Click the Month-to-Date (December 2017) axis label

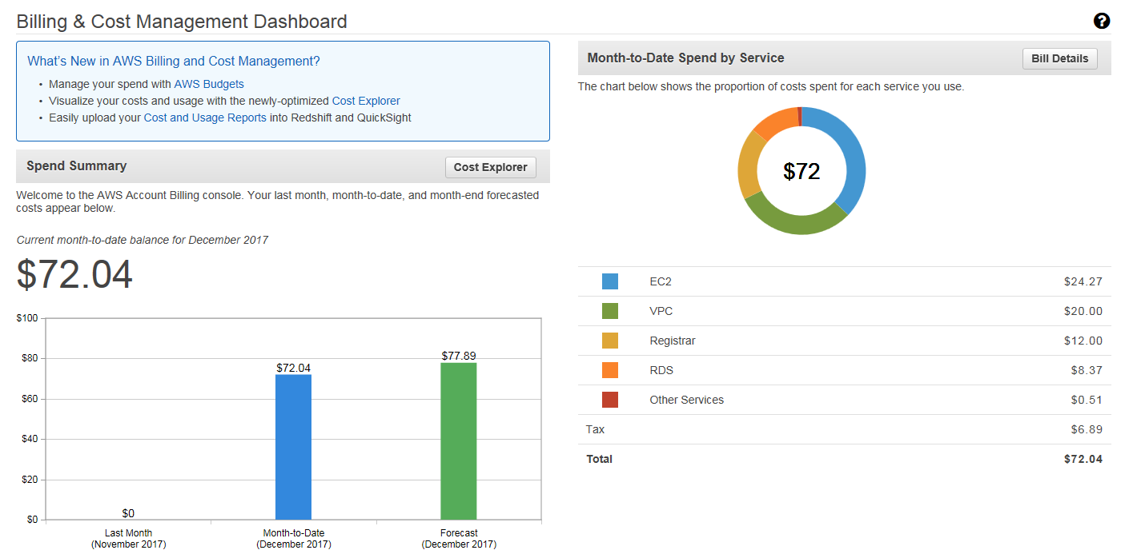point(294,539)
